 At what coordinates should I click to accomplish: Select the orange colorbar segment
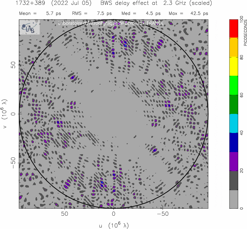[233, 47]
